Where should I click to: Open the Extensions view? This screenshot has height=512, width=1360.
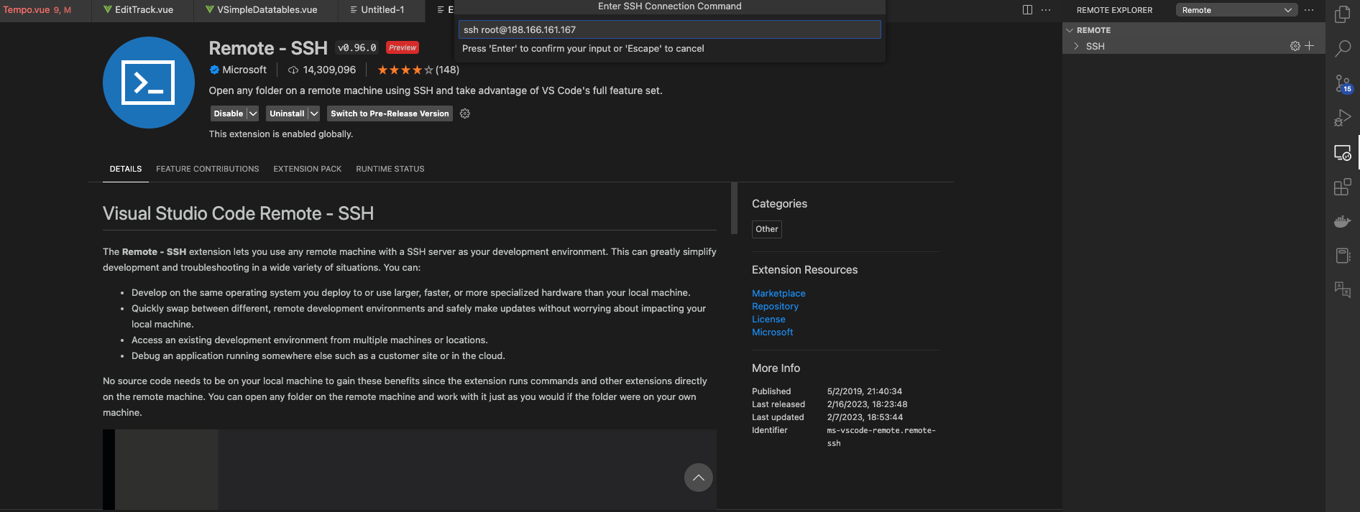(x=1342, y=187)
